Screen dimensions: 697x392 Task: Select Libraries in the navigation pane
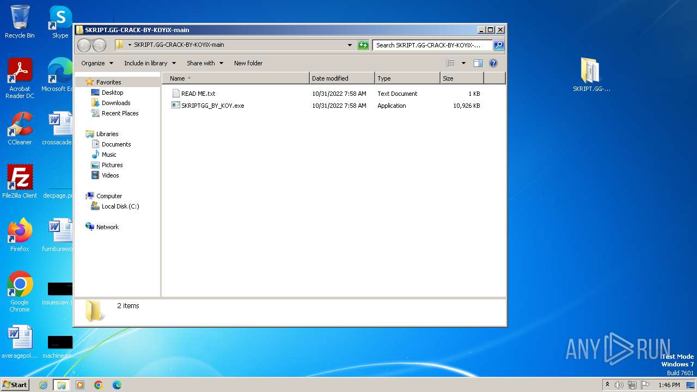click(x=107, y=134)
